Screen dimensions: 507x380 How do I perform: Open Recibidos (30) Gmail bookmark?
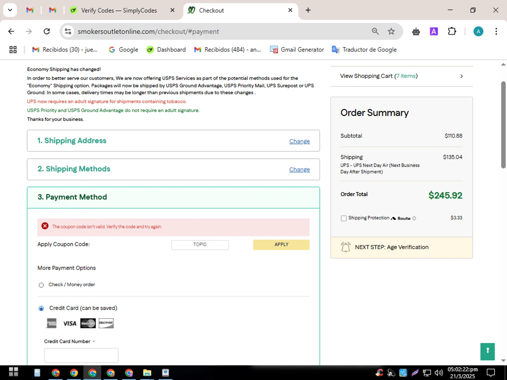65,50
